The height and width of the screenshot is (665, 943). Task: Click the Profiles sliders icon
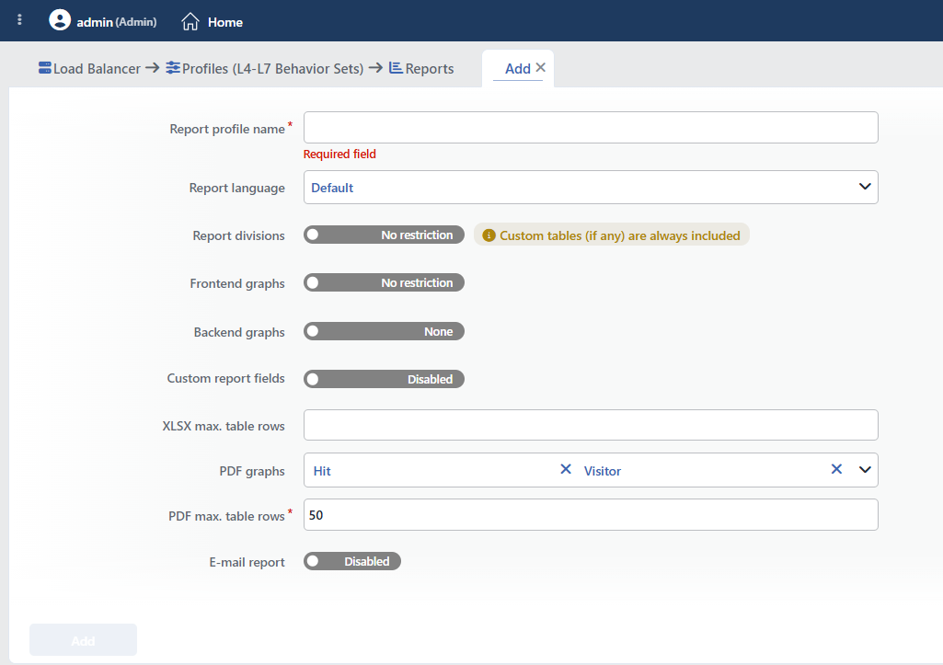[173, 68]
